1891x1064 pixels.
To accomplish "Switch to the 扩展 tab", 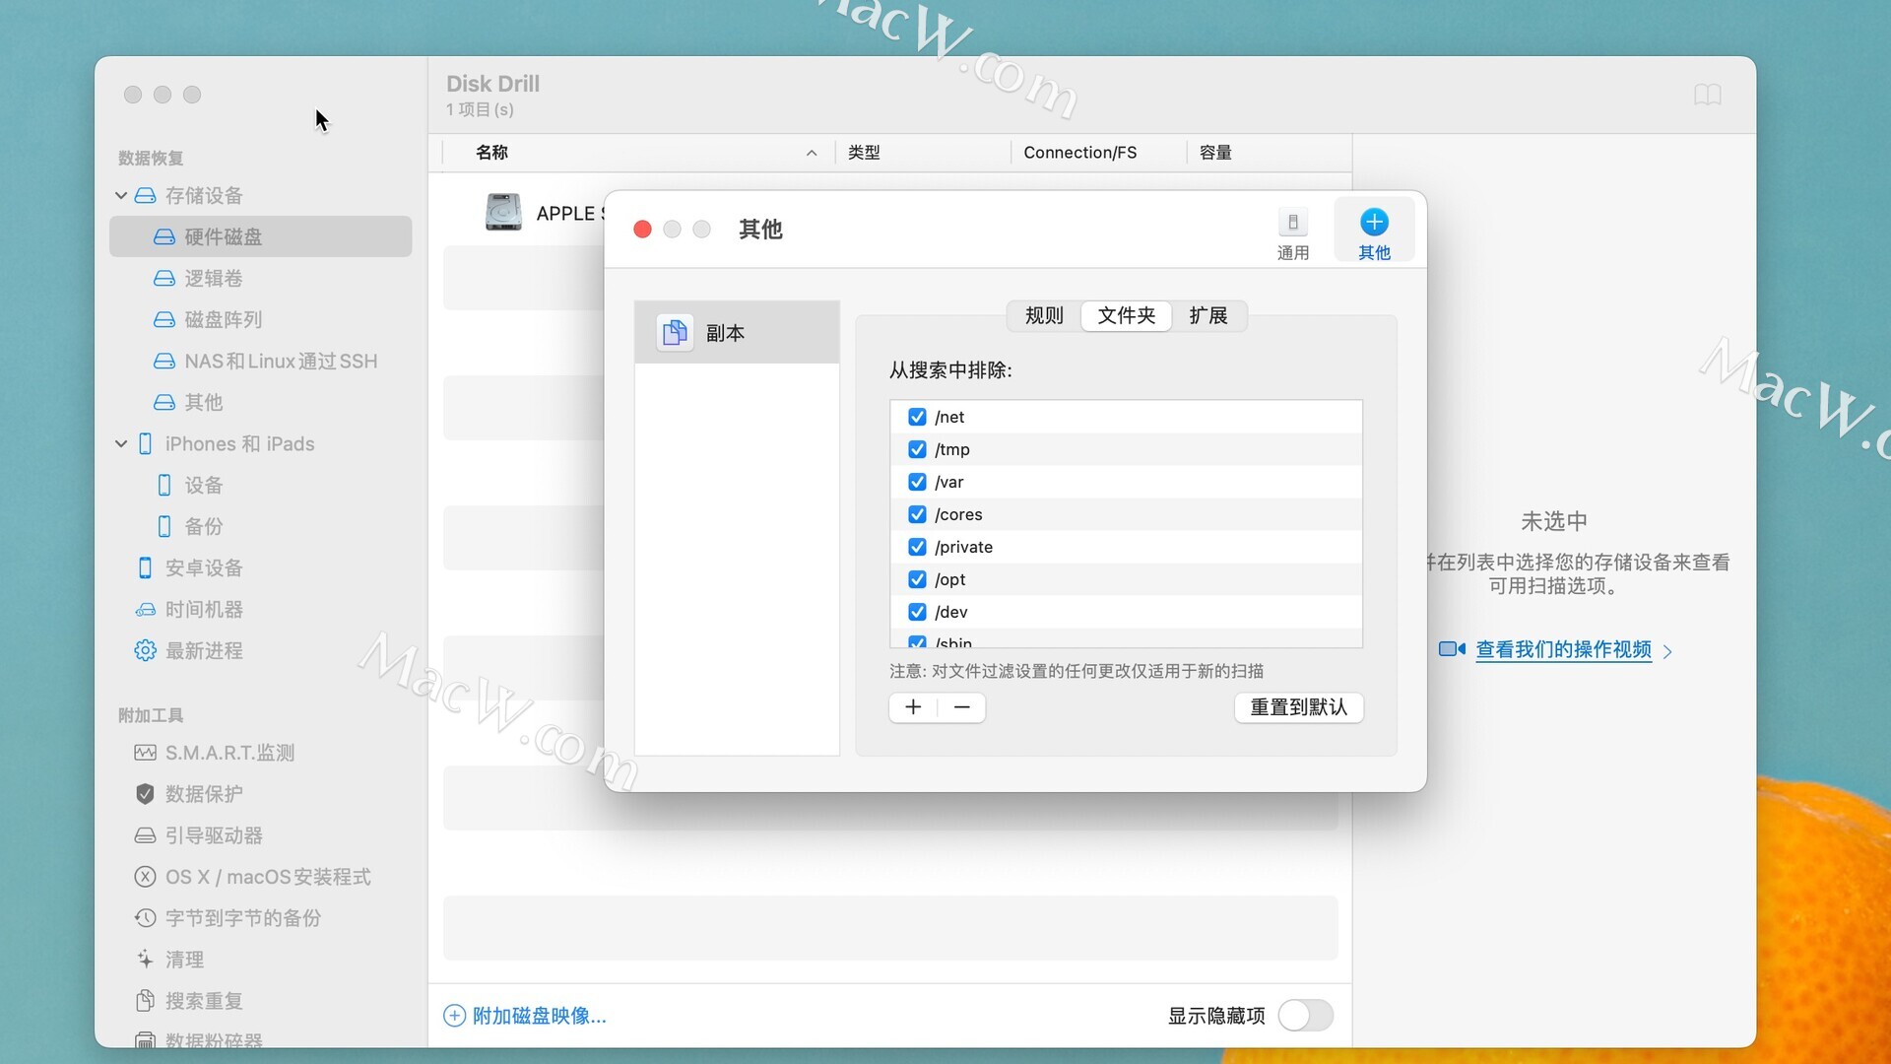I will click(1208, 315).
